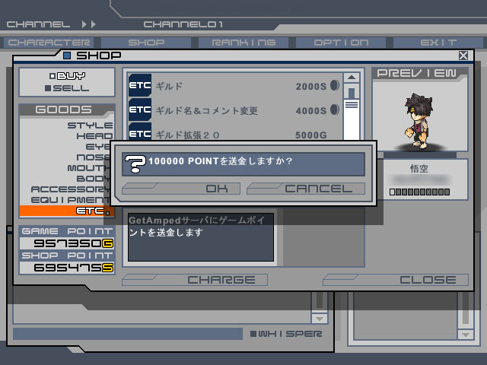Switch to the SELL mode option

click(x=67, y=88)
